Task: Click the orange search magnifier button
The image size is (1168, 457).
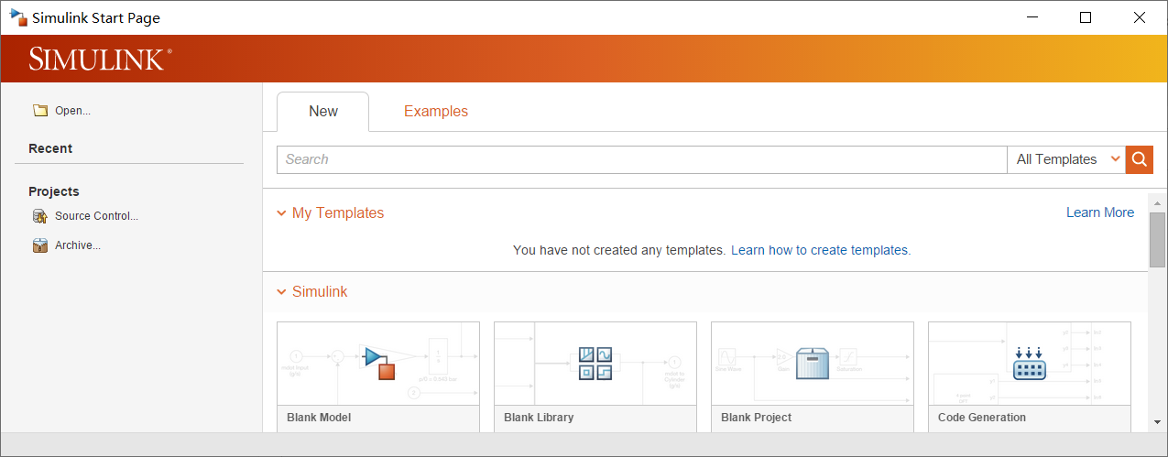Action: 1139,159
